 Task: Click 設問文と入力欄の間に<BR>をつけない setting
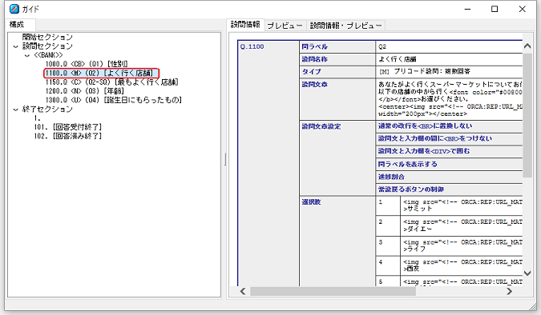click(x=435, y=138)
